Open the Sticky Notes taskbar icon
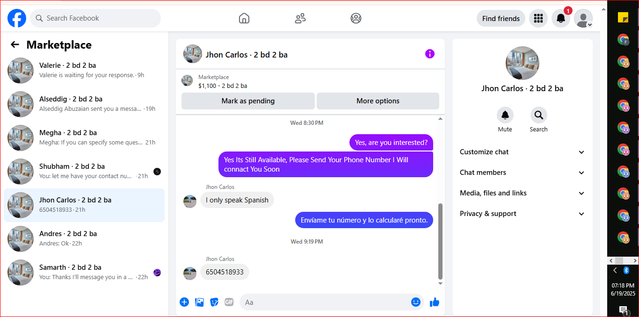 pyautogui.click(x=623, y=17)
